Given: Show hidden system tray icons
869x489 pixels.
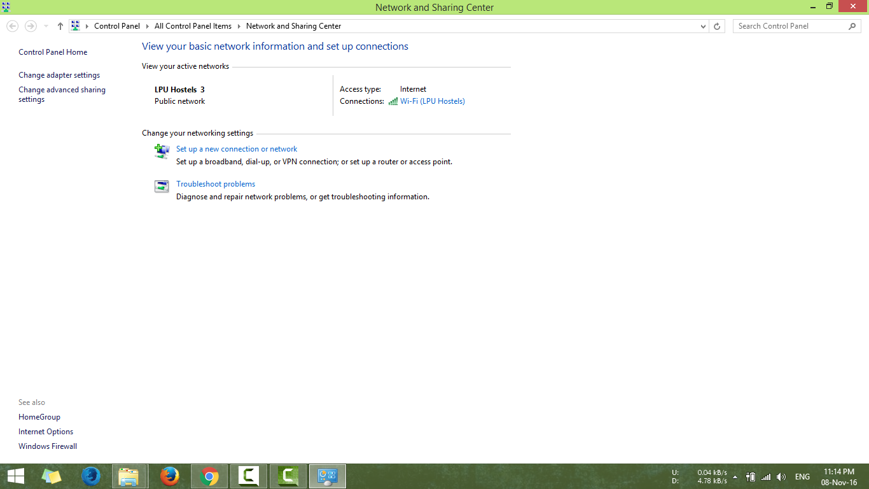Looking at the screenshot, I should pos(735,477).
